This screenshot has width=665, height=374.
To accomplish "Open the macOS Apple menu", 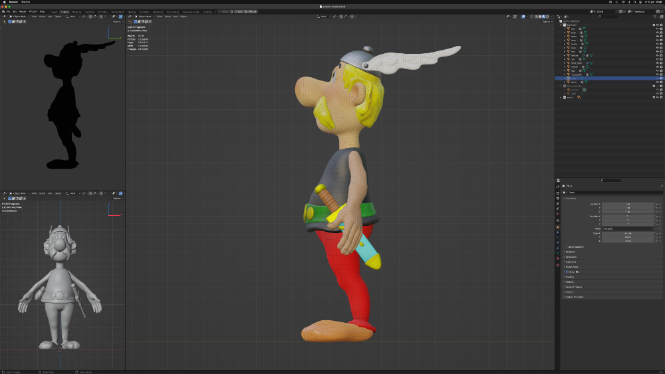I will (x=3, y=2).
